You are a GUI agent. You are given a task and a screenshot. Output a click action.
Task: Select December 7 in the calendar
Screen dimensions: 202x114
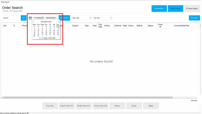coord(54,28)
